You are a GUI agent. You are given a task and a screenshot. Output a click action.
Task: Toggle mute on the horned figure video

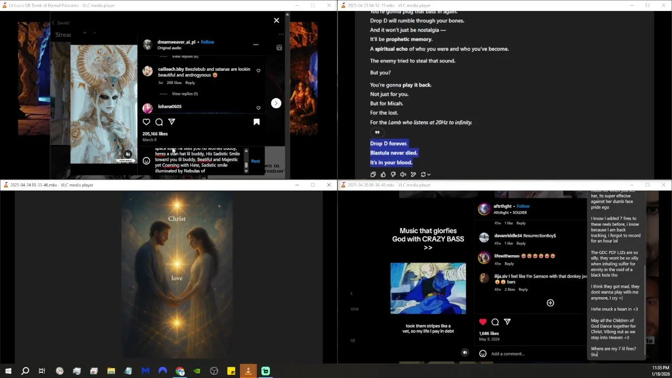tap(128, 154)
